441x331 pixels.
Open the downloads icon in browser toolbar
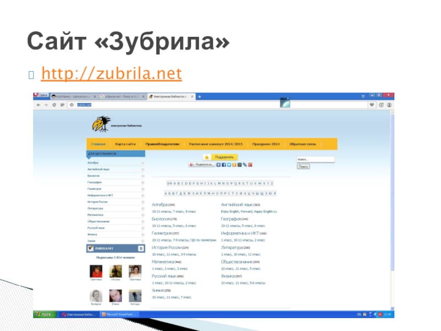point(381,105)
